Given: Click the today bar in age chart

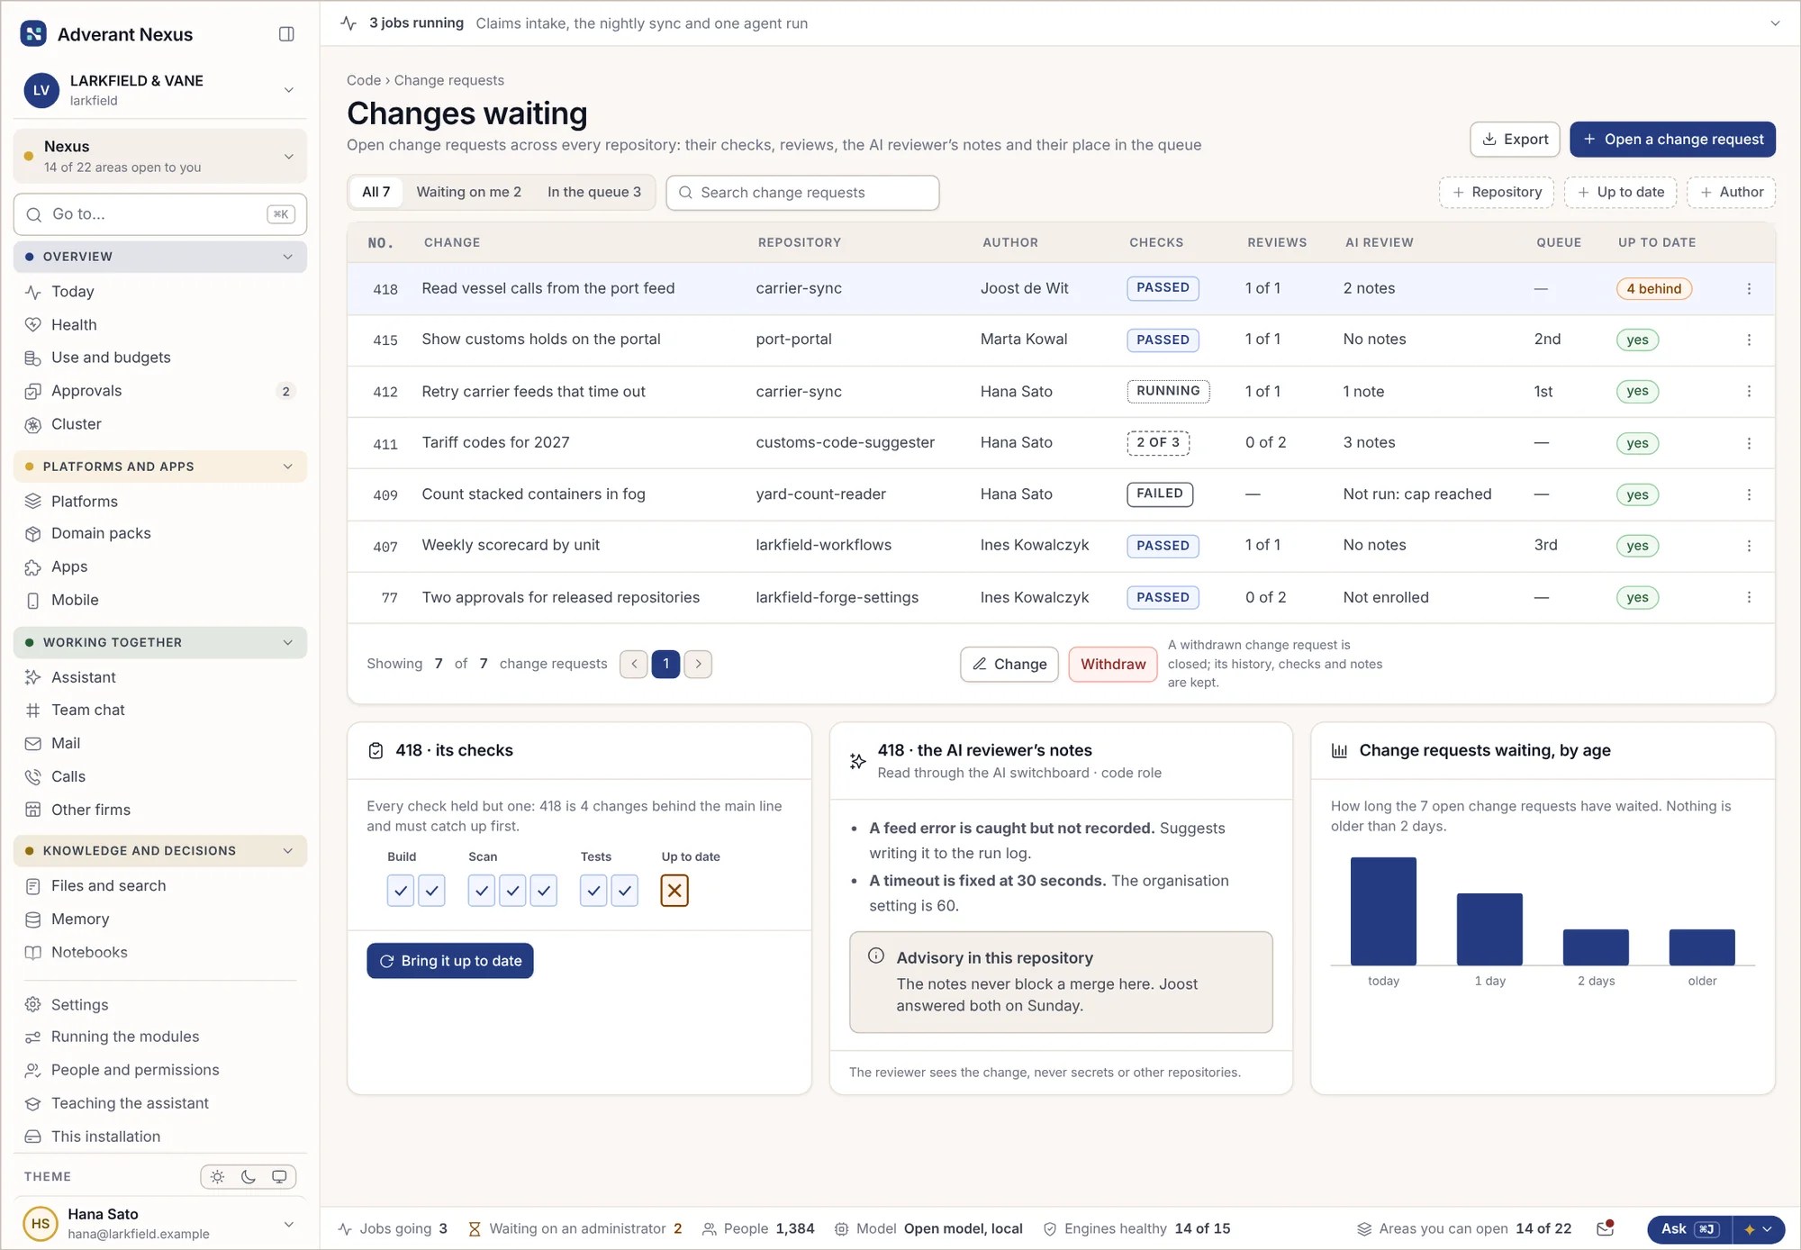Looking at the screenshot, I should [x=1383, y=911].
